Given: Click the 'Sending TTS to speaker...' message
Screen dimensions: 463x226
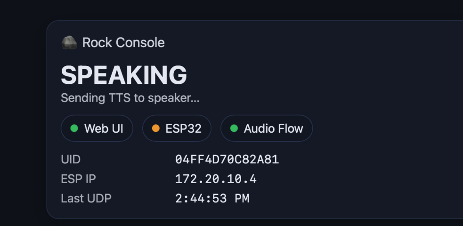Looking at the screenshot, I should click(130, 98).
